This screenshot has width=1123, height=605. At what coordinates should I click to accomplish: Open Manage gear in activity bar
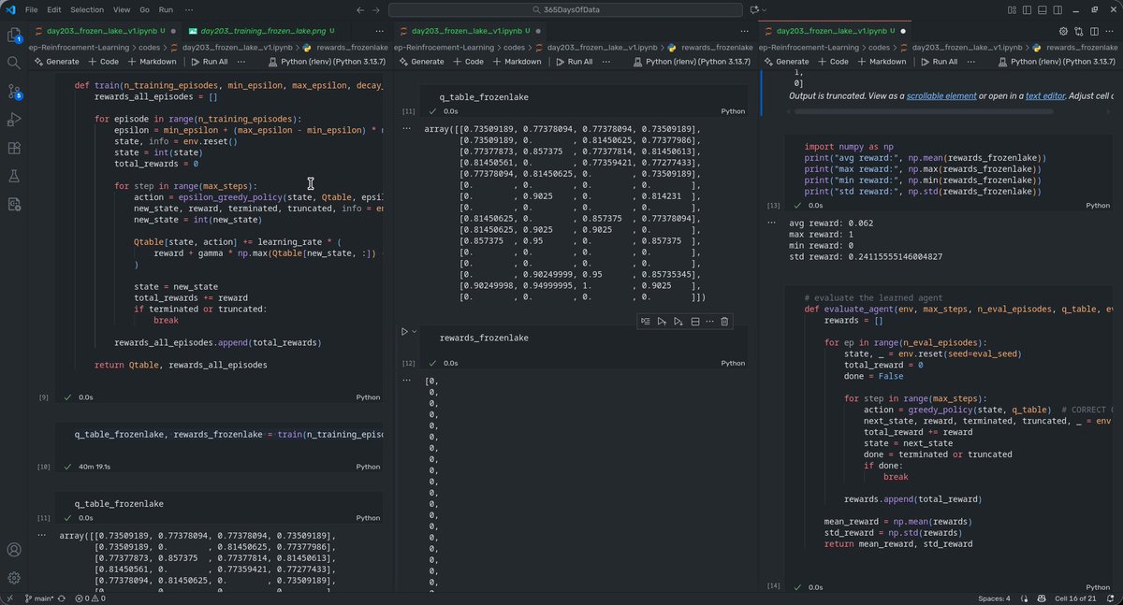point(14,578)
